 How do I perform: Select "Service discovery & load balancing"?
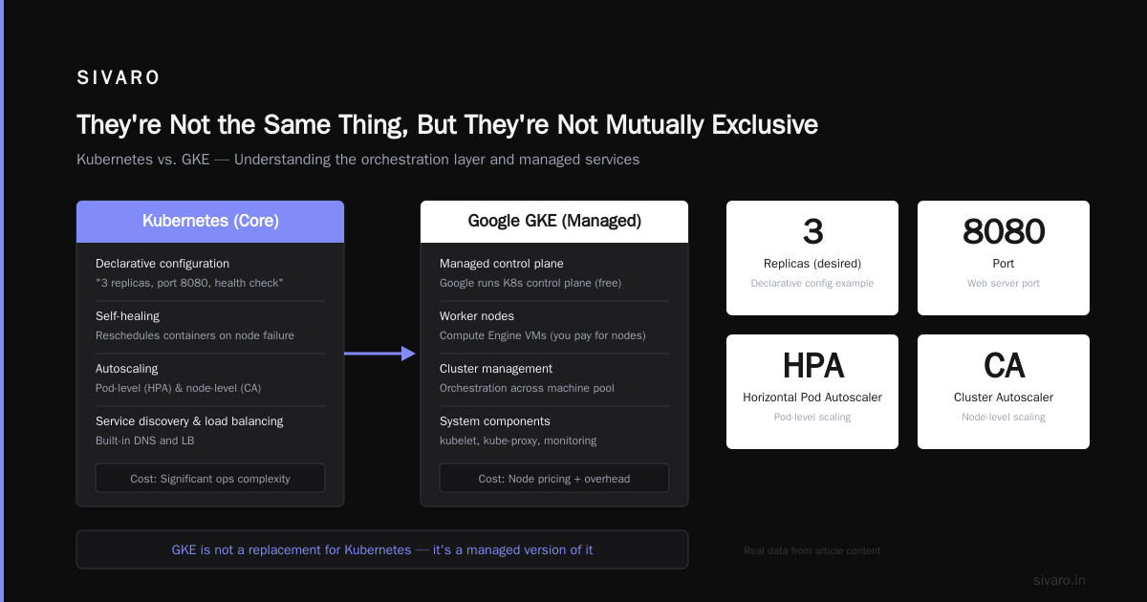189,421
